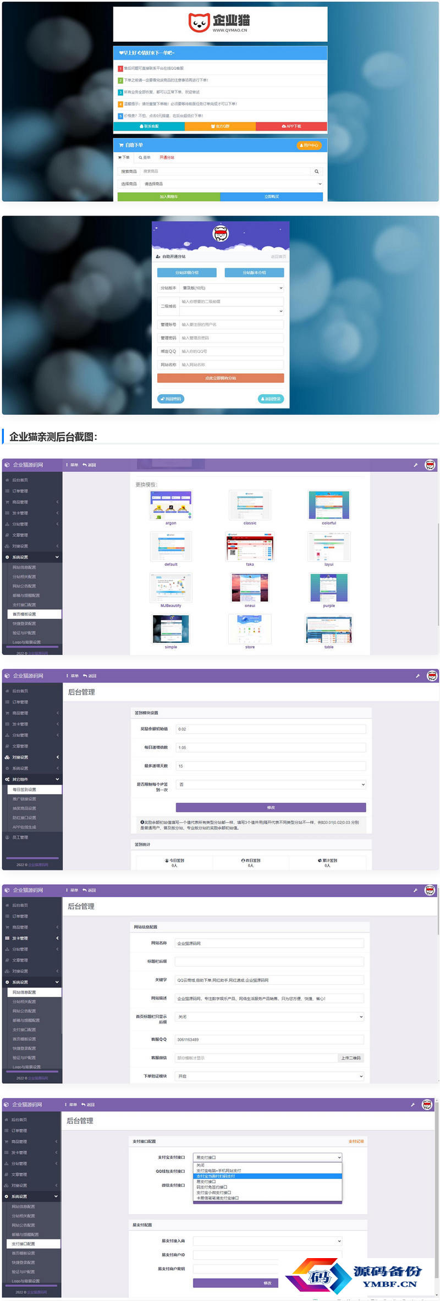
Task: Open the domain suffix dropdown under 二级域名
Action: click(x=232, y=311)
